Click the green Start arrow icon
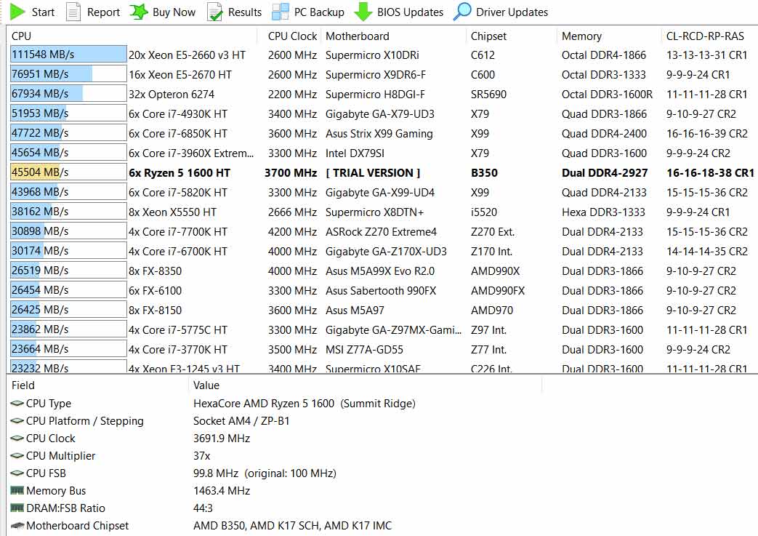Image resolution: width=758 pixels, height=536 pixels. coord(18,12)
